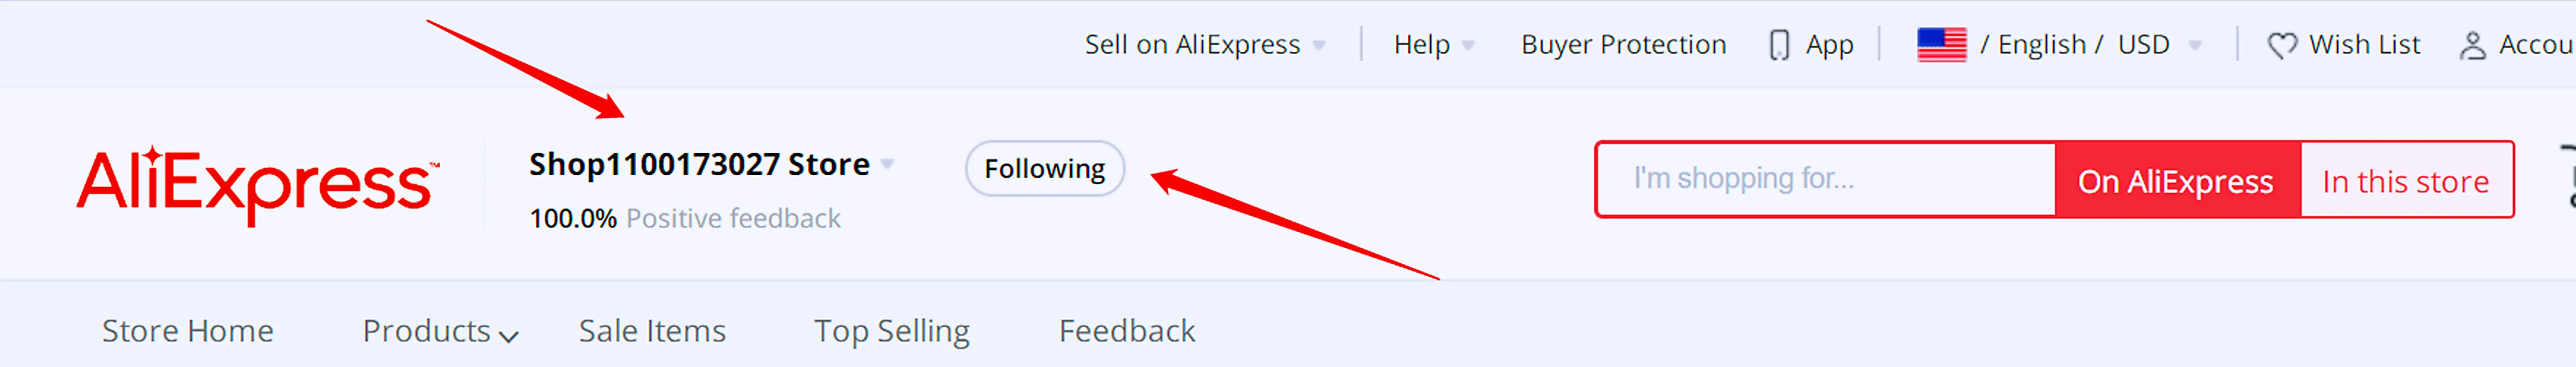The image size is (2576, 367).
Task: Focus the I'm shopping for search field
Action: [1826, 179]
